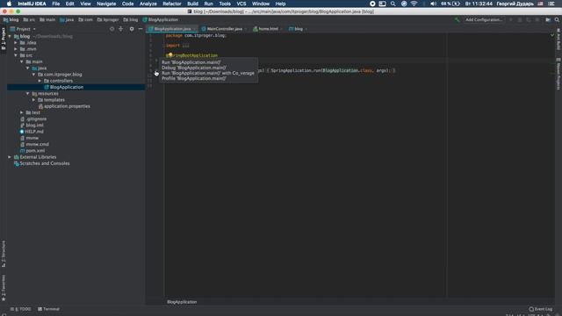
Task: Click the Wi-Fi icon in menu bar
Action: (414, 4)
